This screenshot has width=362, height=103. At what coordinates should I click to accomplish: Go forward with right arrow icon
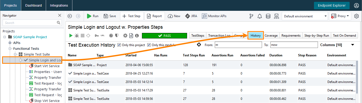coord(78,16)
